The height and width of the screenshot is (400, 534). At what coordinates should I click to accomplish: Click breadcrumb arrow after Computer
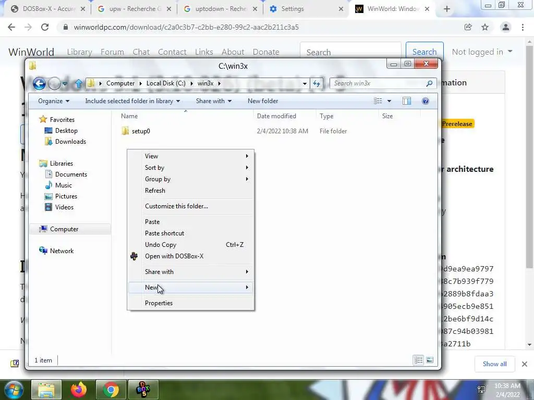[140, 83]
